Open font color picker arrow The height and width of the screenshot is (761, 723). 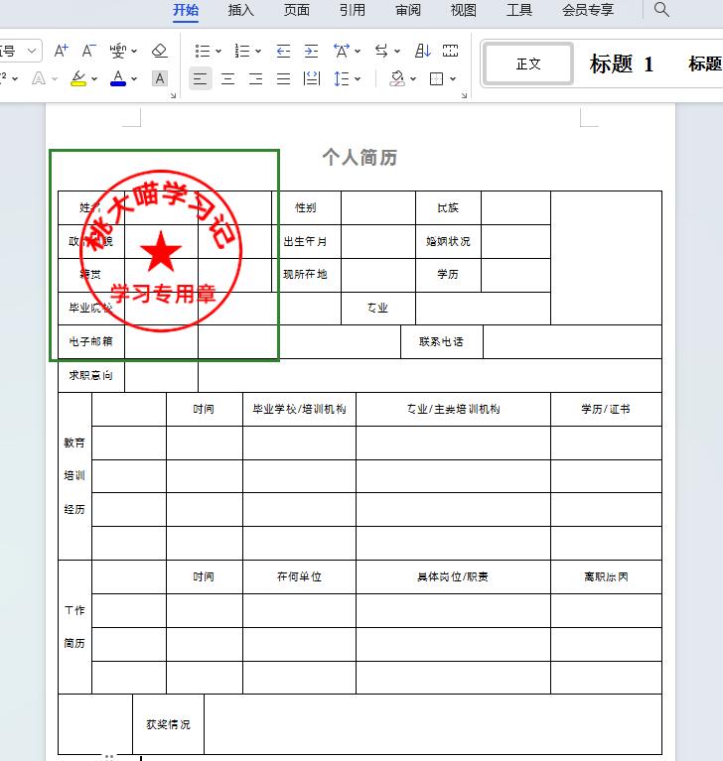(x=134, y=78)
